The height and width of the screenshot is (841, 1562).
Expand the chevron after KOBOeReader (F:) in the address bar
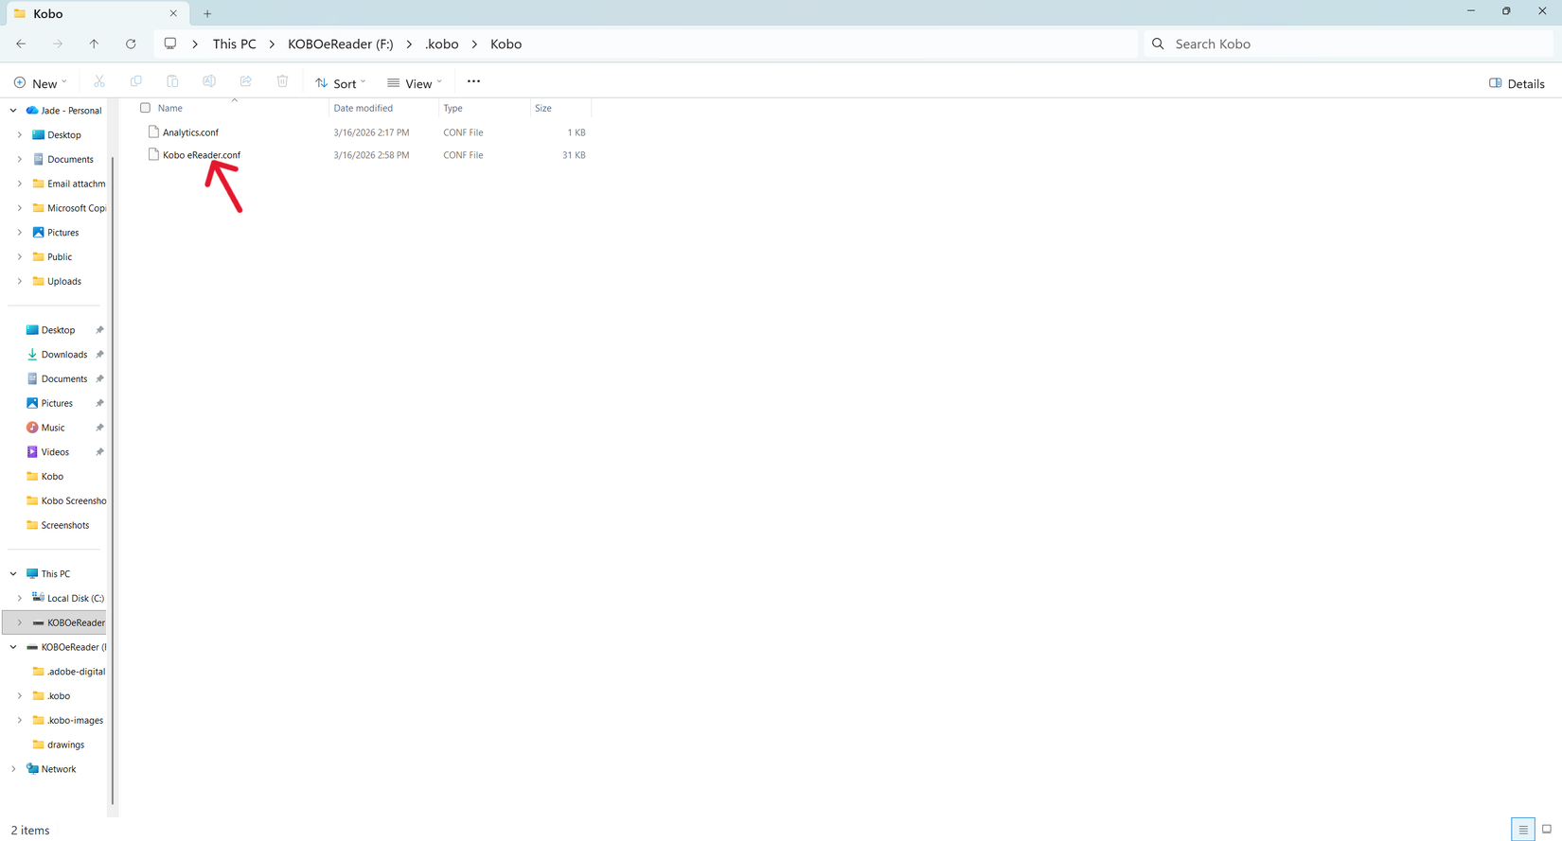point(409,44)
